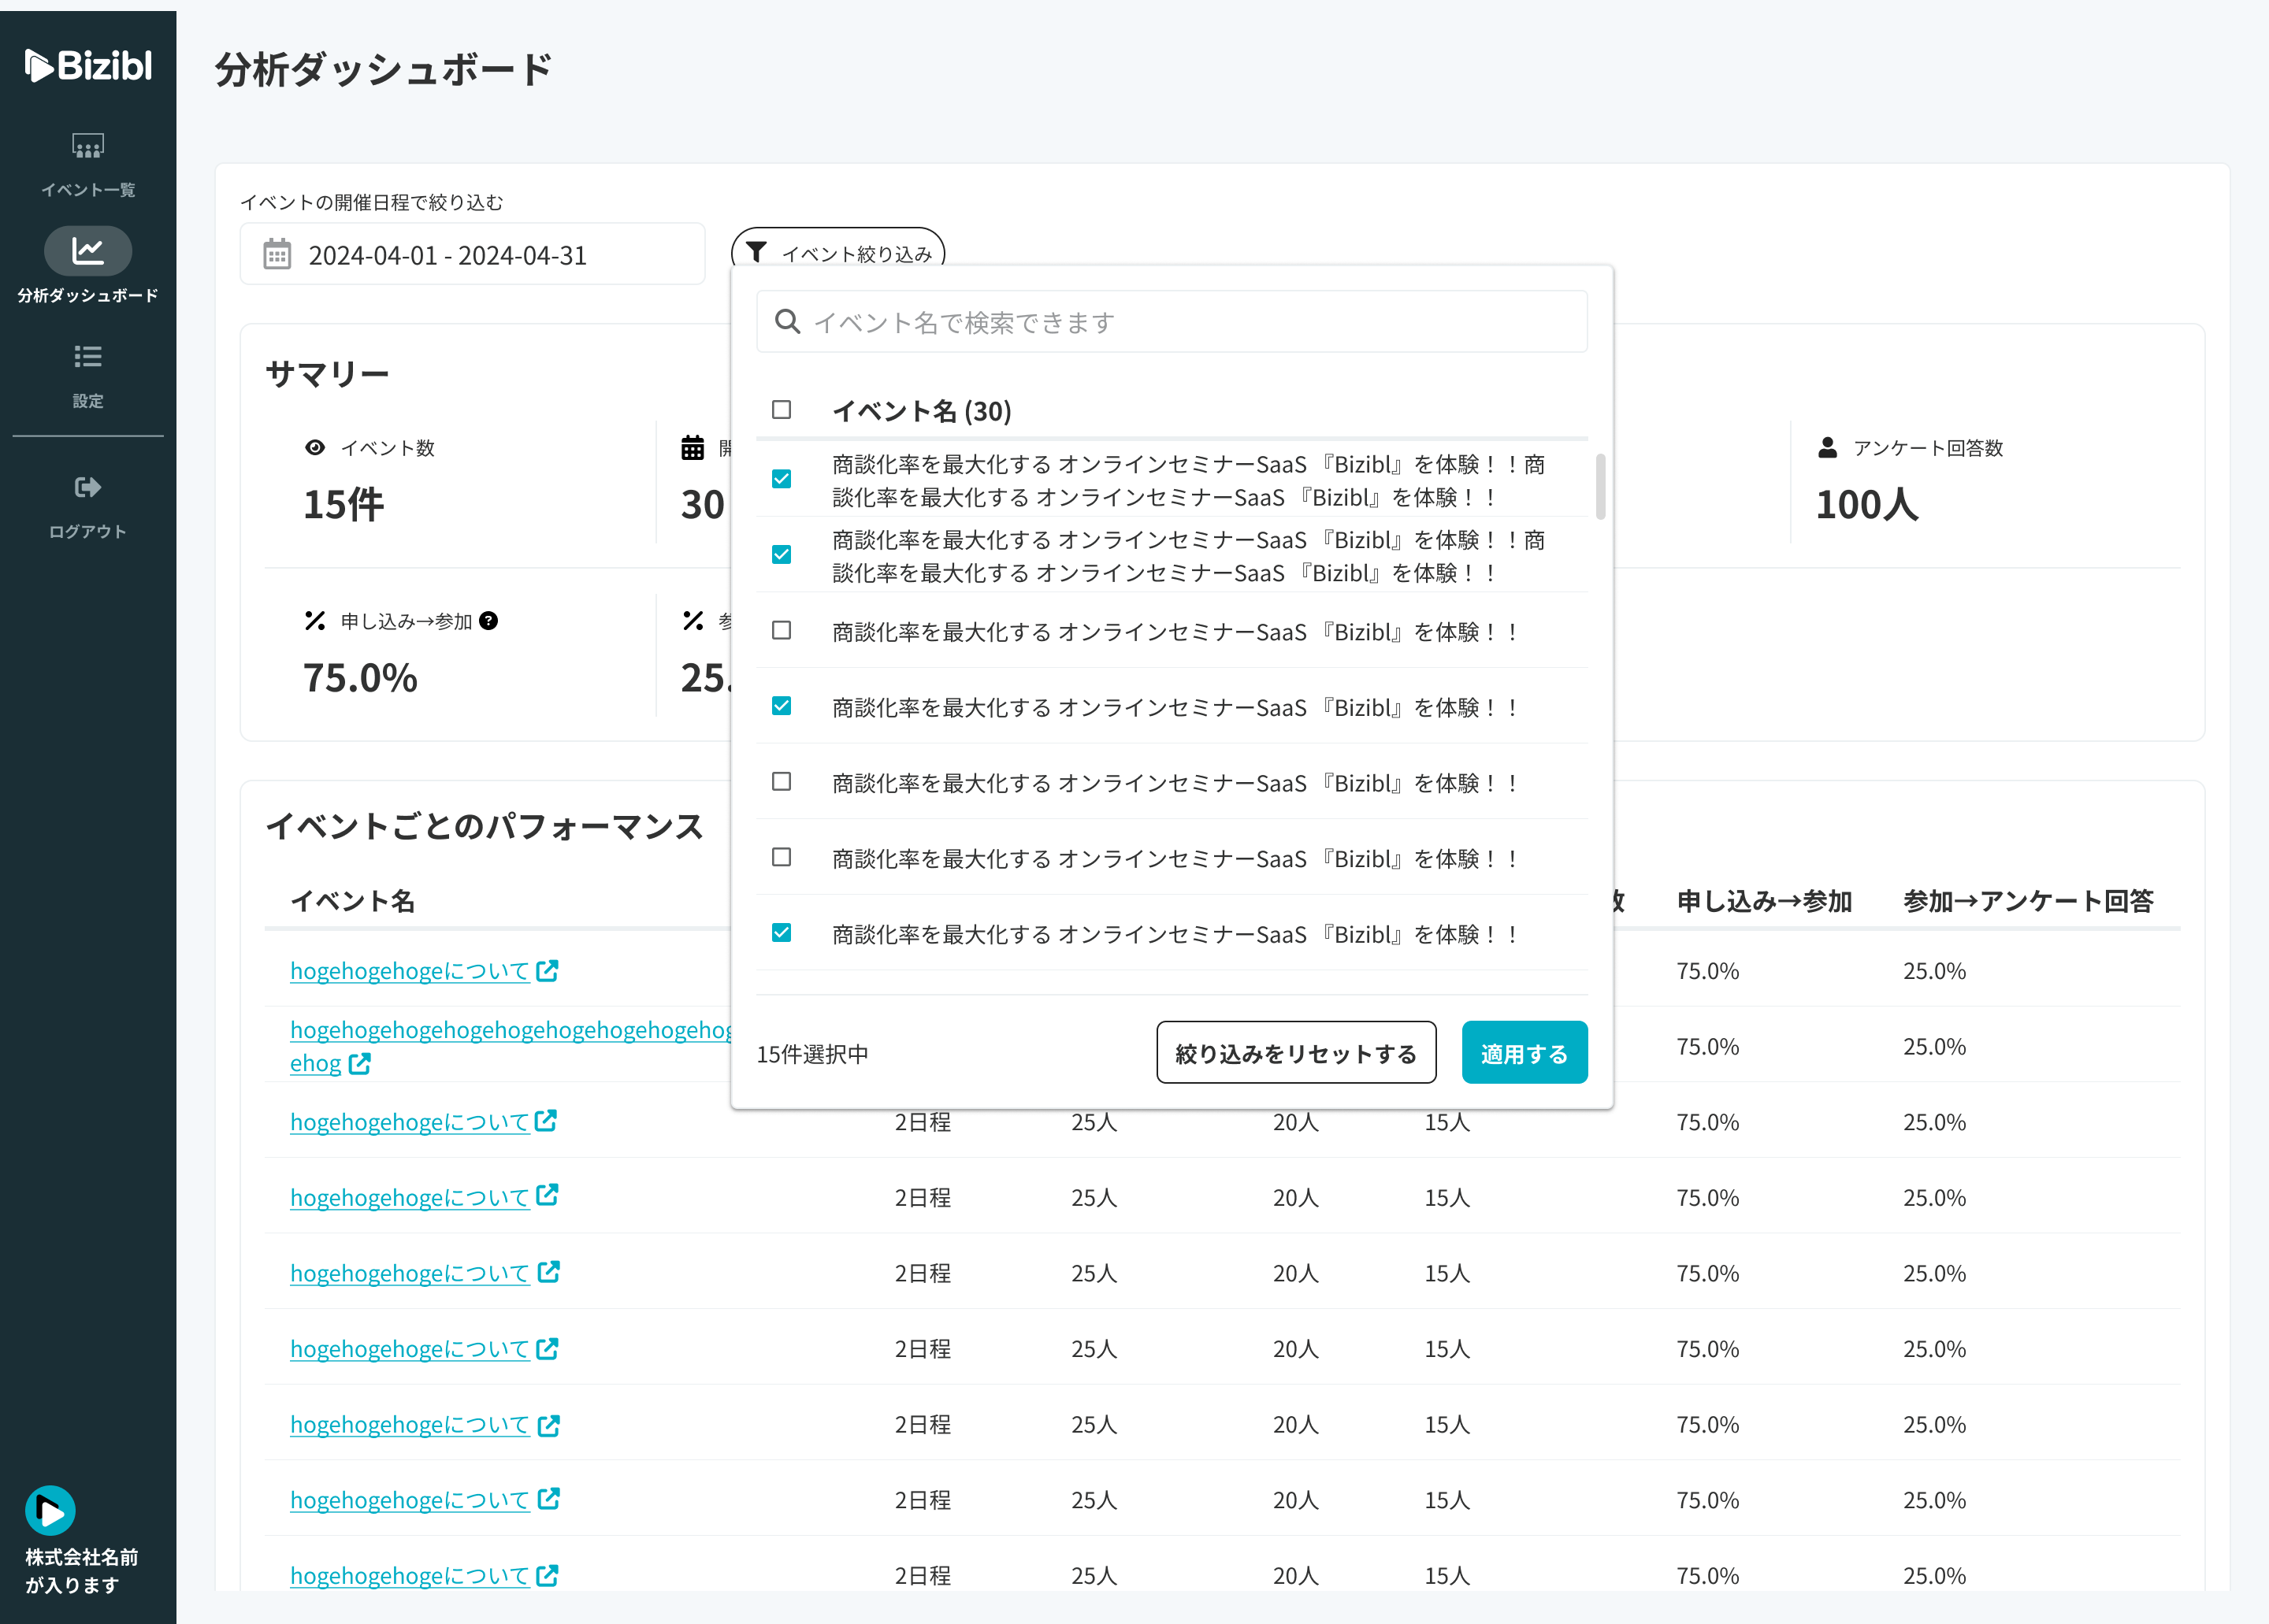Click the 申し込み→参加 column header
Image resolution: width=2269 pixels, height=1624 pixels.
(1764, 901)
